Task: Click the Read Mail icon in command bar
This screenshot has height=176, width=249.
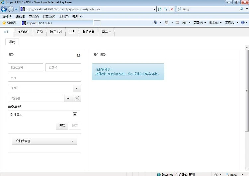Action: point(177,23)
